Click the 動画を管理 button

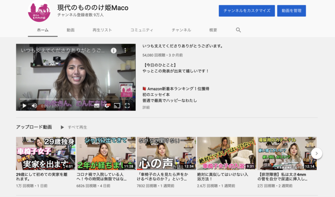291,11
